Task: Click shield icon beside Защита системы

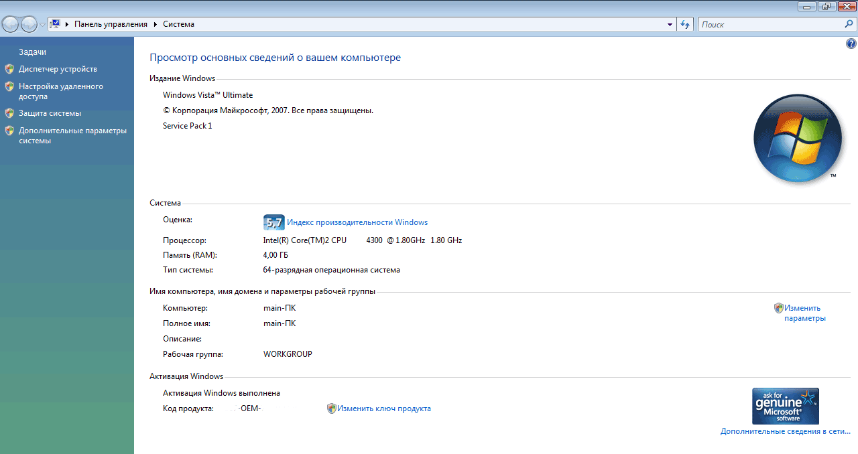Action: (9, 113)
